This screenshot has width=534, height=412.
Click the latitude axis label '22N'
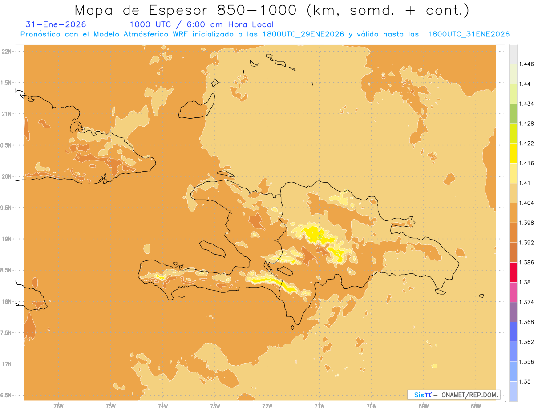7,51
